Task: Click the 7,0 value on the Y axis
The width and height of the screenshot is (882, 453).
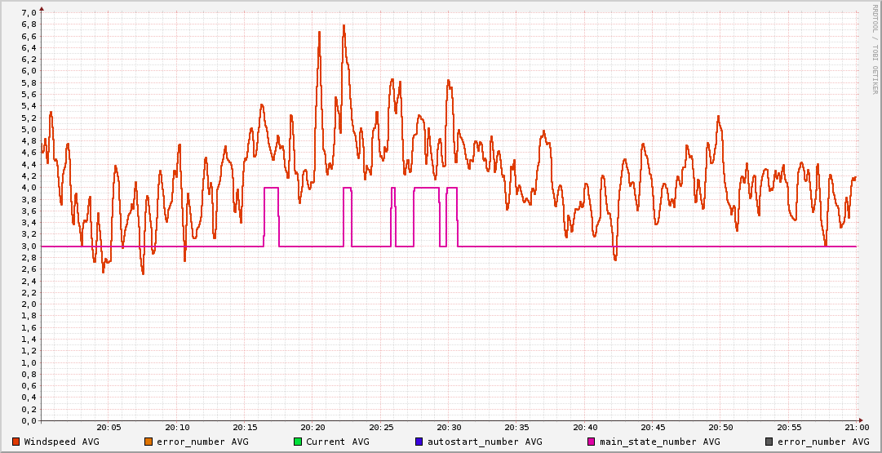Action: (x=28, y=12)
